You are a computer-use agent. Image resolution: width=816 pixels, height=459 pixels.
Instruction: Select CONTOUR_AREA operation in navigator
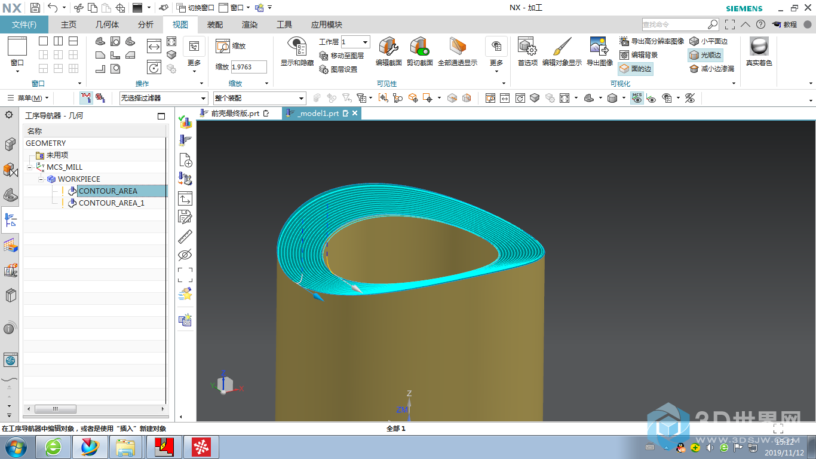[x=108, y=191]
